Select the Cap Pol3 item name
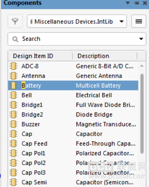Viewport: 149px width, 187px height. pos(33,173)
